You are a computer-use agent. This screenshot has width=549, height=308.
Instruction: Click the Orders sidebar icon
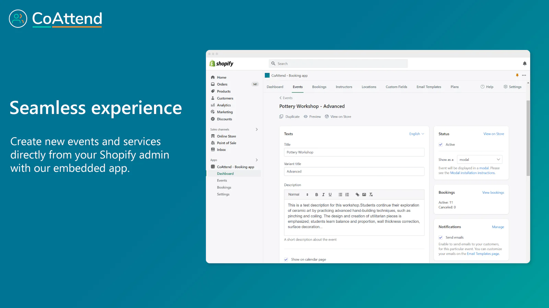click(213, 84)
